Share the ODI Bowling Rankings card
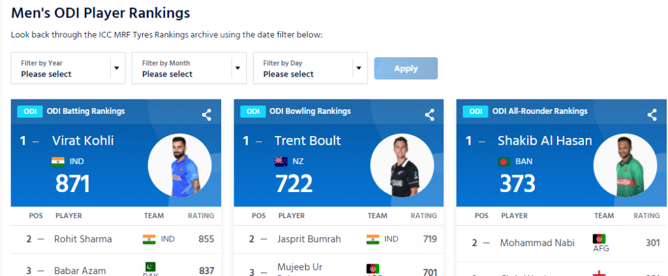Screen dimensions: 668x276 (x=429, y=115)
